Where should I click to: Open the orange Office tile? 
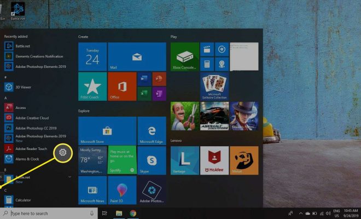tap(122, 87)
